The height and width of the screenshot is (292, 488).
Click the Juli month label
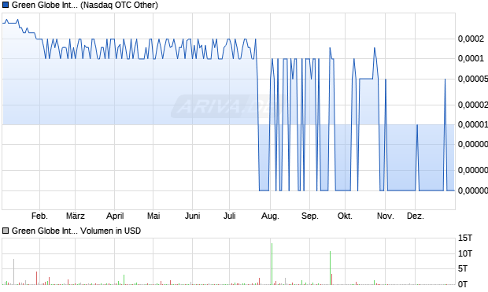click(229, 216)
